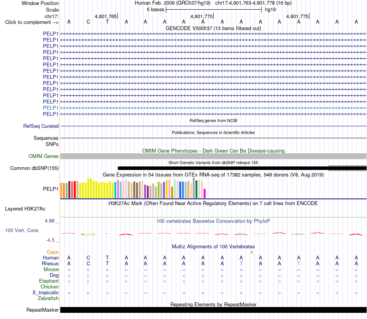Click the gray OMIM Genes bar

[214, 156]
